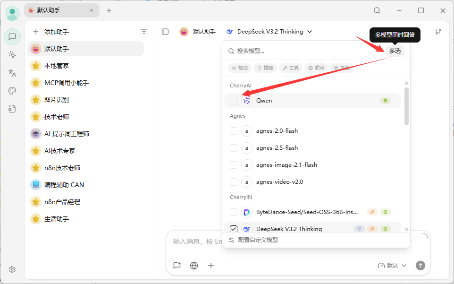Image resolution: width=454 pixels, height=284 pixels.
Task: Check the agnes-image-2.1-flash checkbox
Action: tap(234, 165)
